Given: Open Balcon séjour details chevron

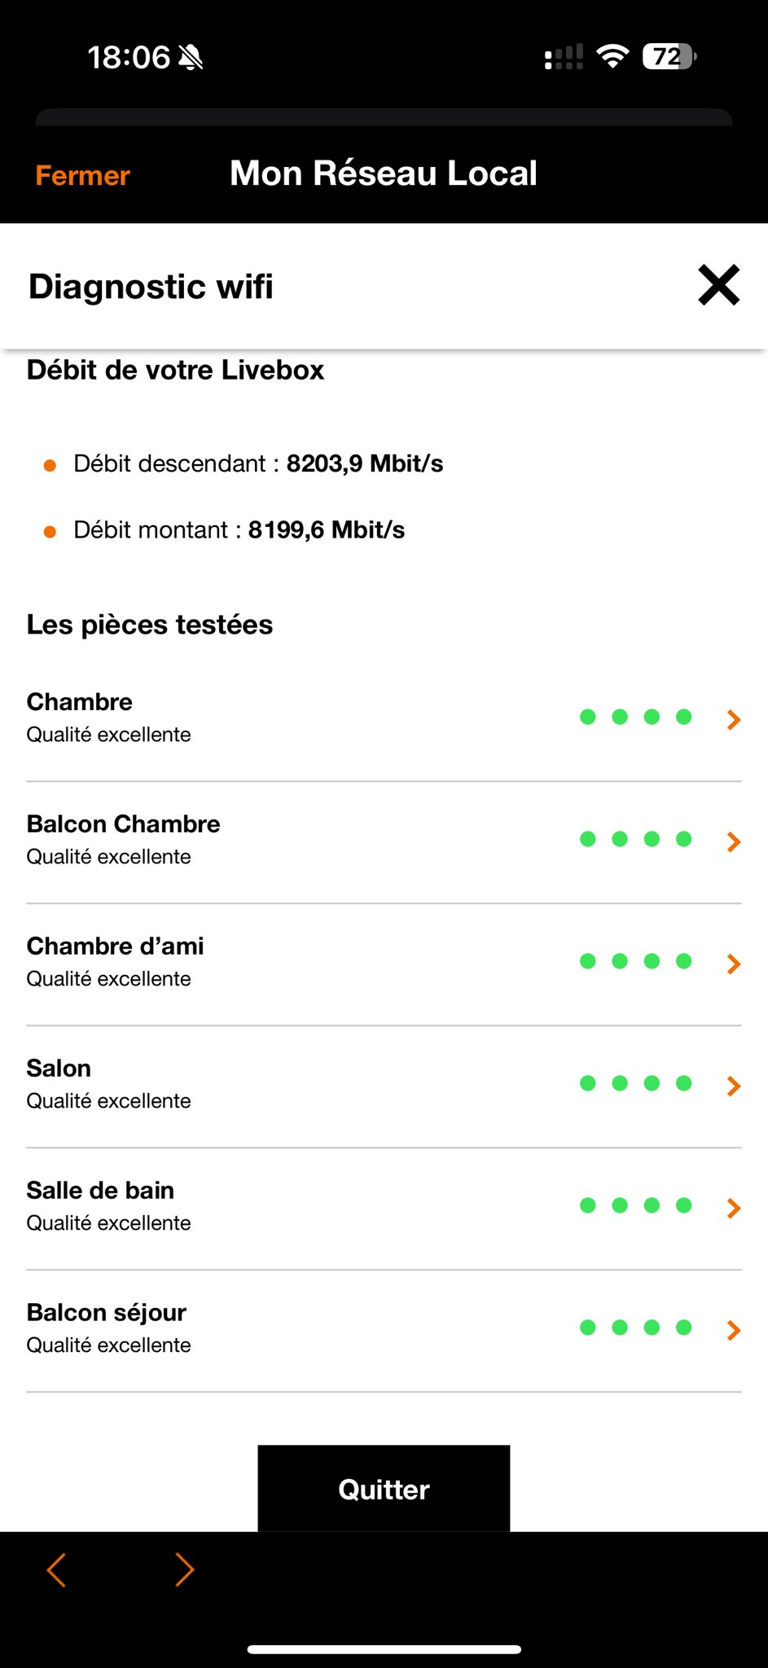Looking at the screenshot, I should point(733,1330).
